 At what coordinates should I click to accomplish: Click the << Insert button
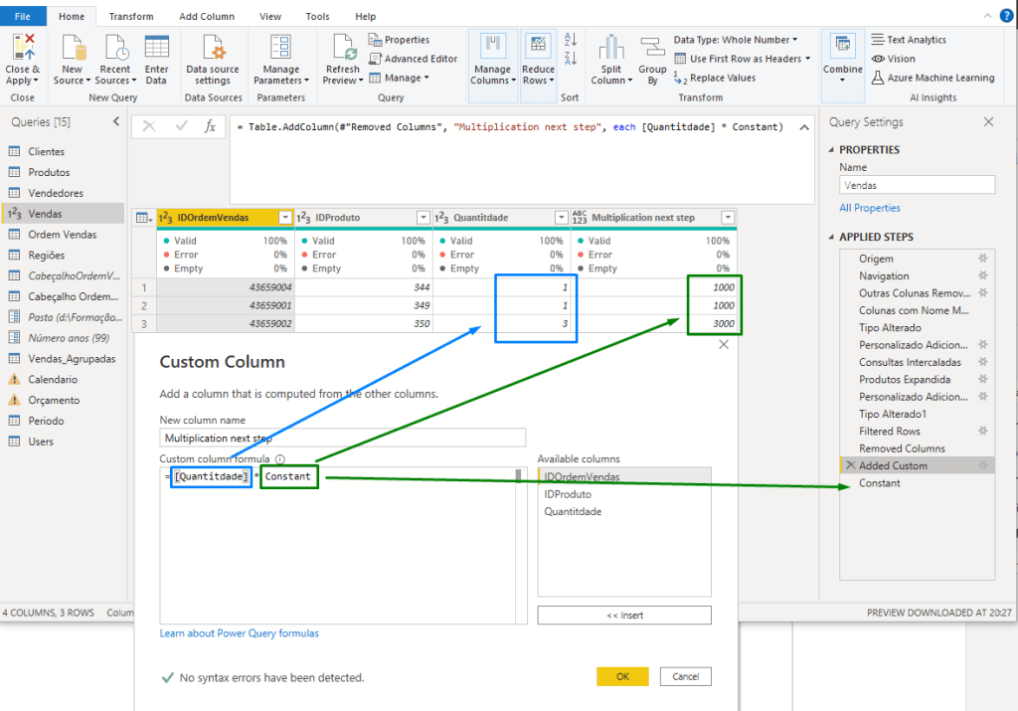624,616
